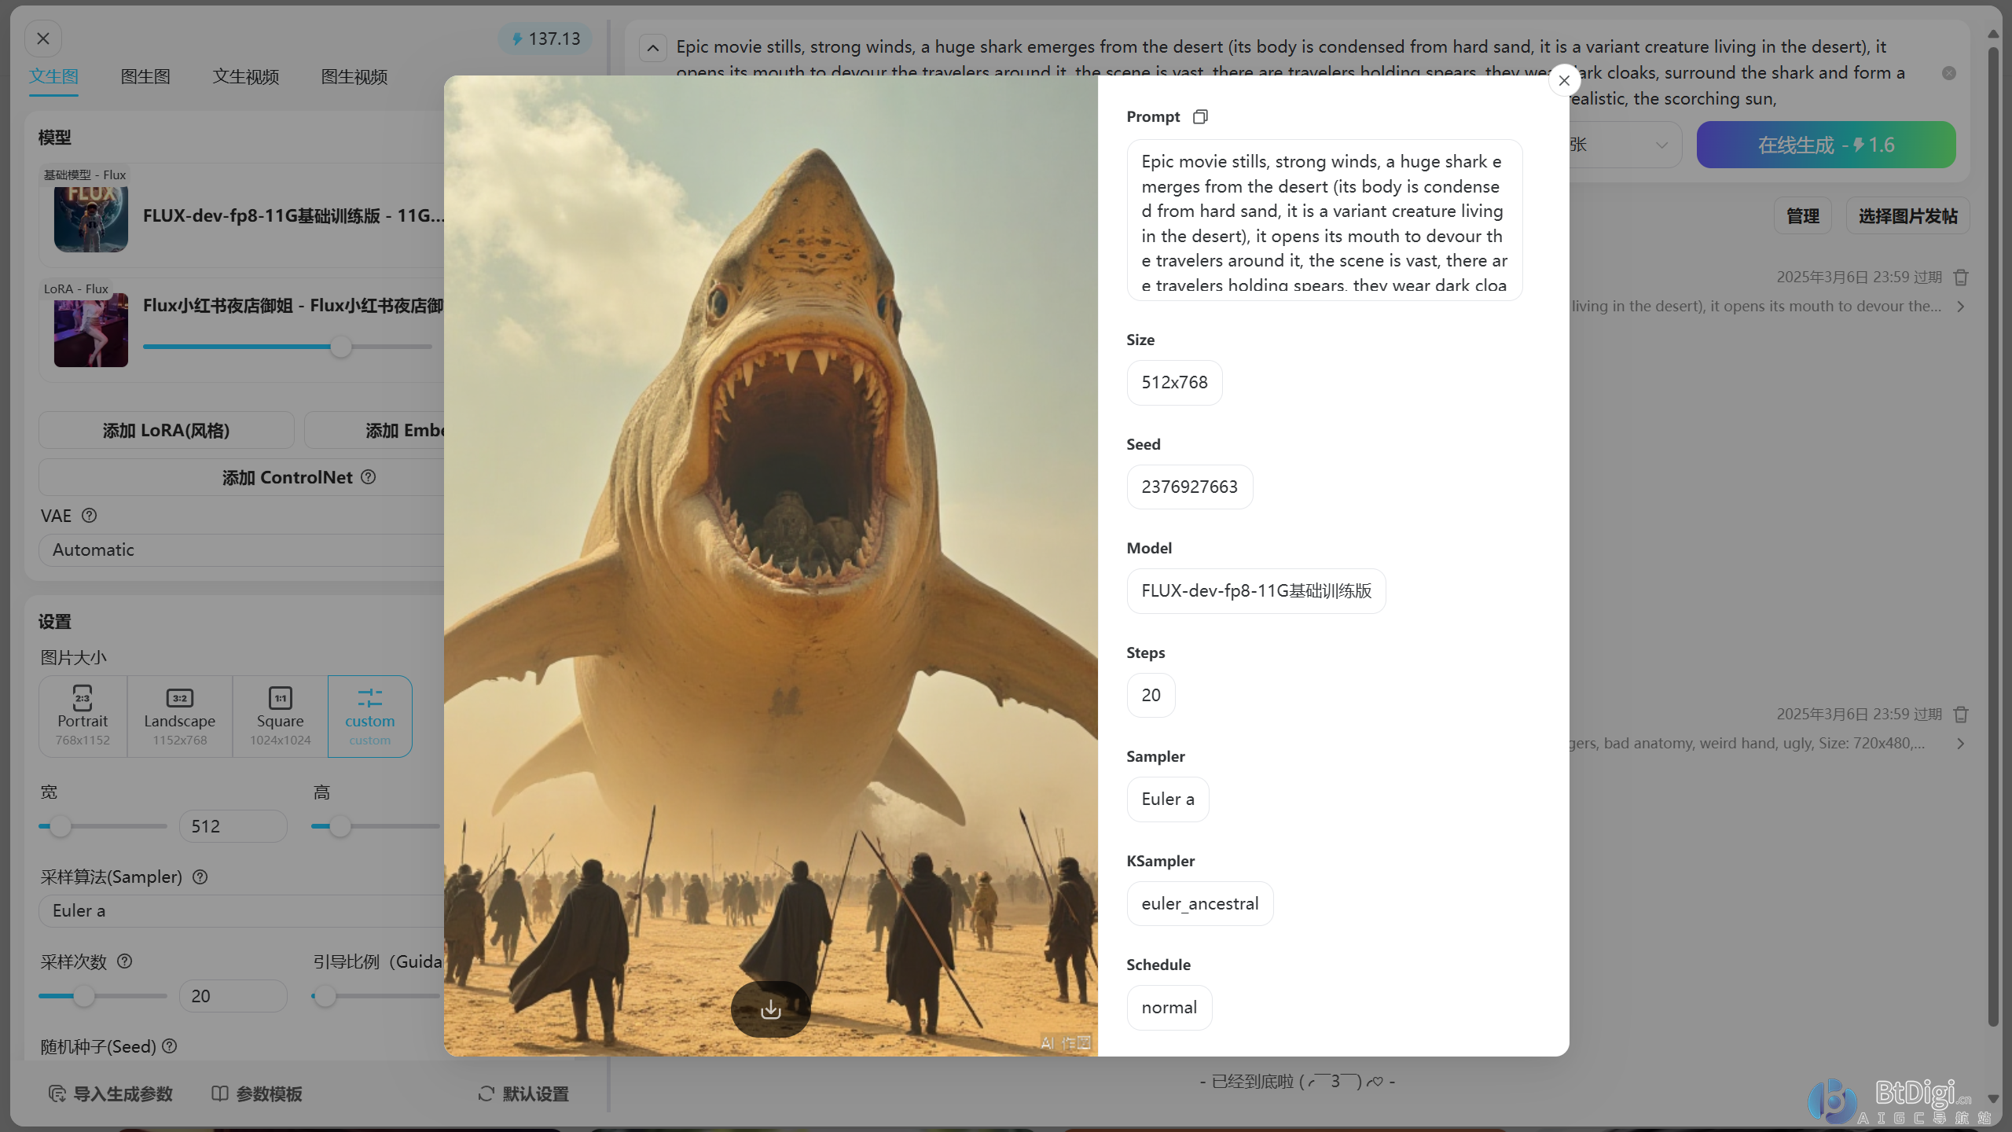This screenshot has height=1132, width=2012.
Task: Click the Schedule value normal
Action: 1169,1008
